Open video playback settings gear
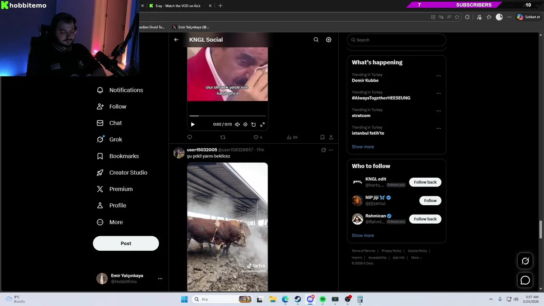This screenshot has width=544, height=306. click(245, 125)
